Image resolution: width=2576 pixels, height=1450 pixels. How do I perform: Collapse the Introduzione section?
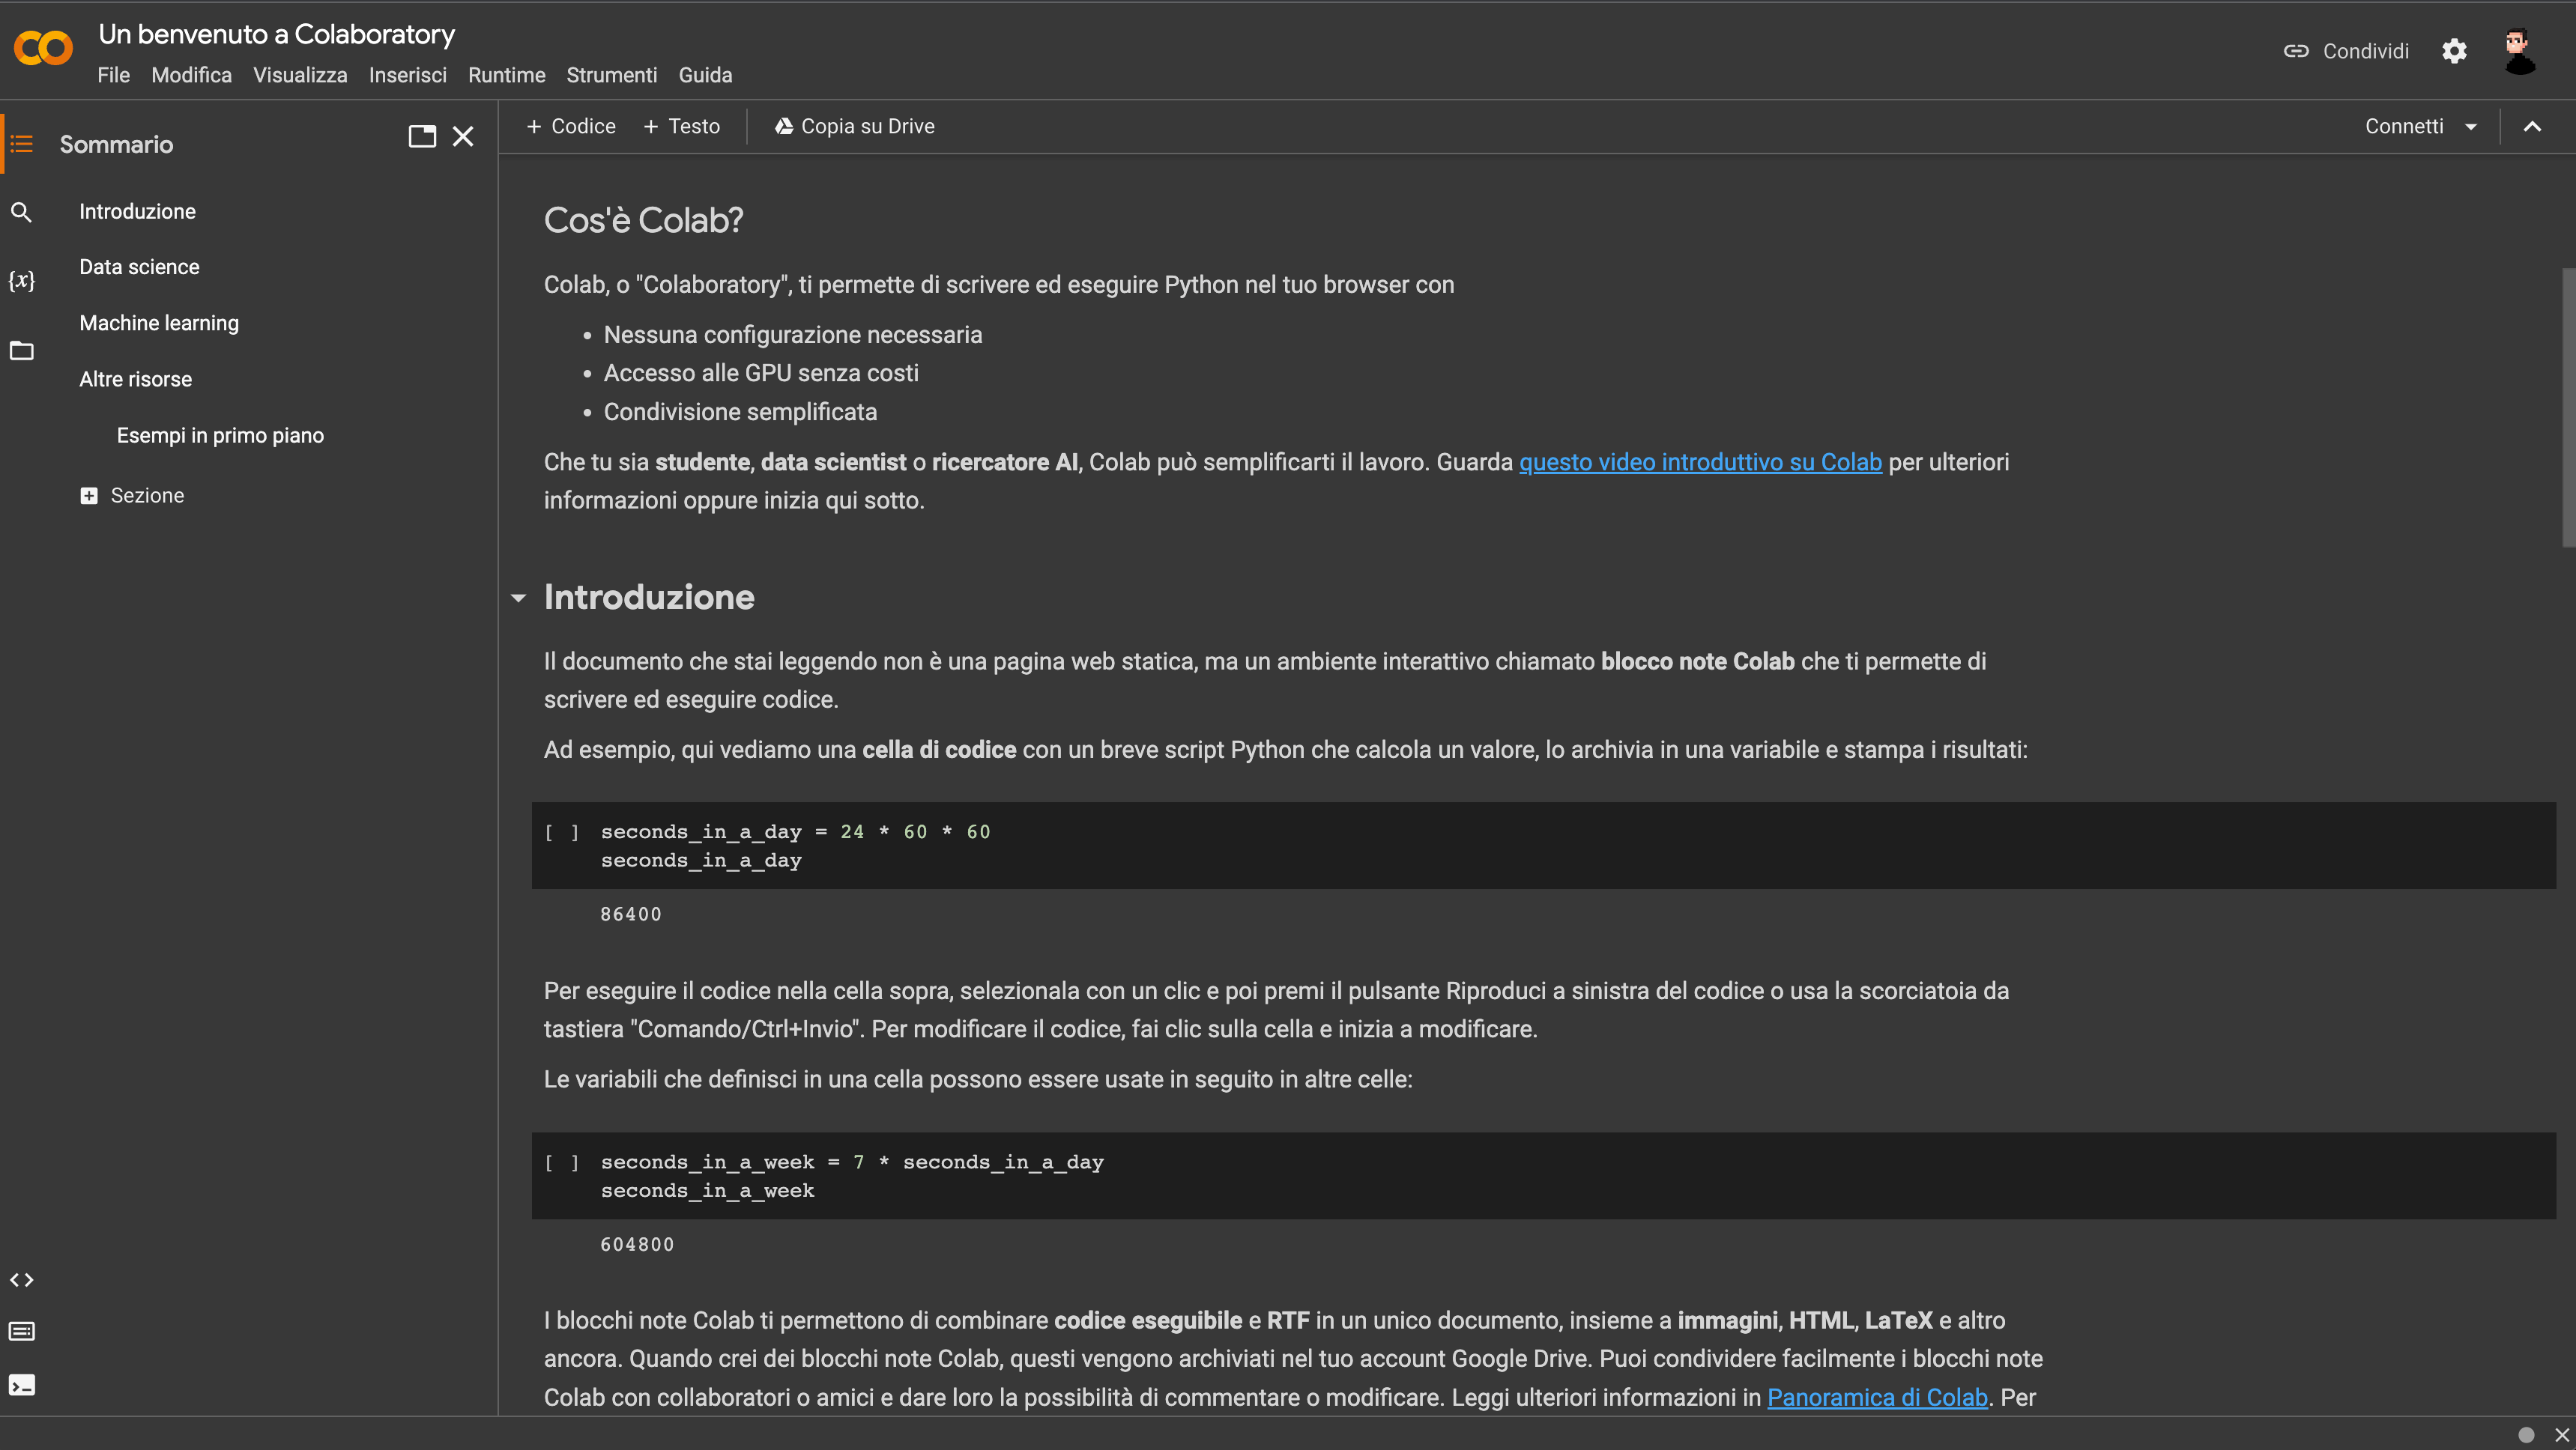pyautogui.click(x=518, y=598)
